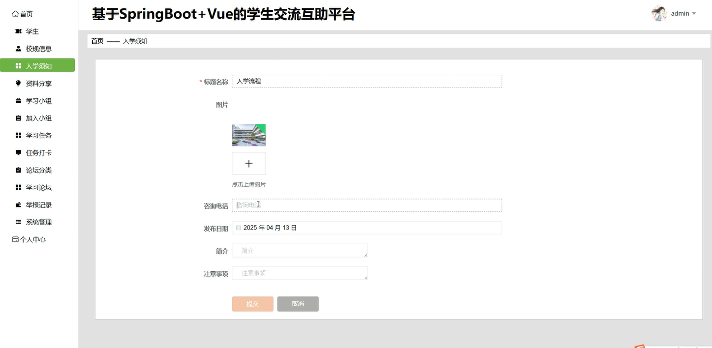Click the 标题名称 input with 入学流程
This screenshot has width=712, height=348.
point(367,81)
